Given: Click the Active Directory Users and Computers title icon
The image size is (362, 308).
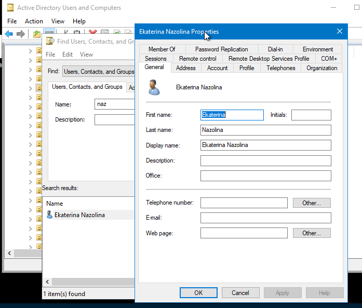Looking at the screenshot, I should click(x=10, y=8).
